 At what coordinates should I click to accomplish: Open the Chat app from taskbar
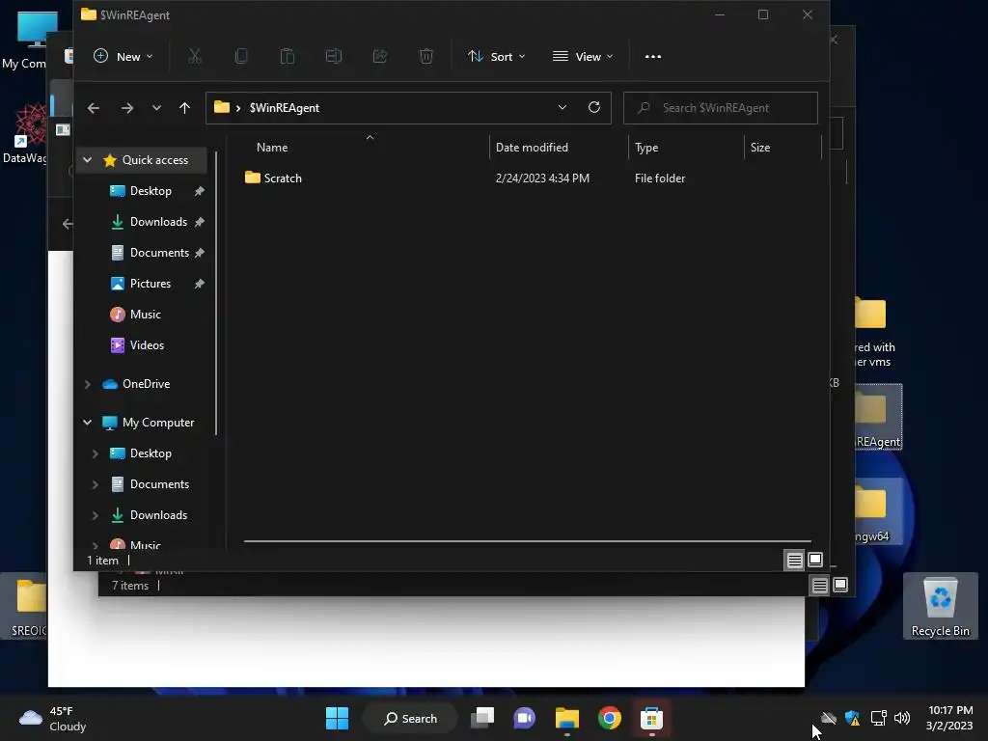coord(524,718)
